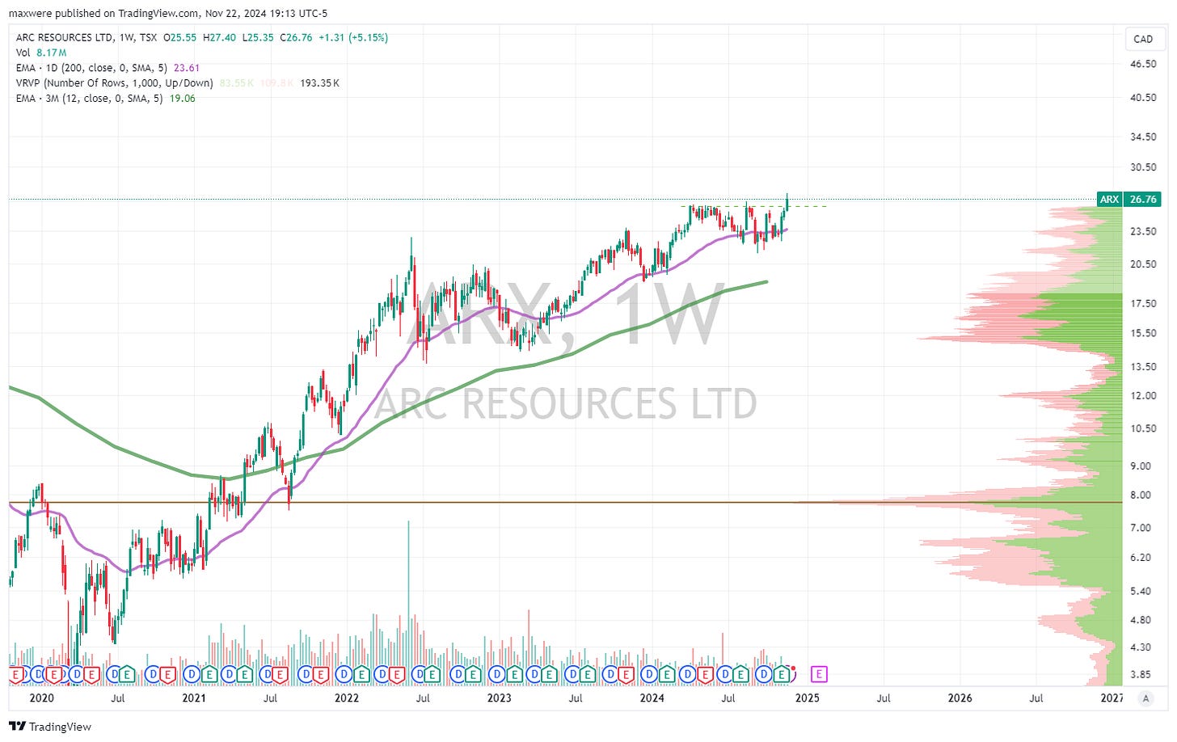This screenshot has width=1177, height=742.
Task: Click the 10.50 price axis label
Action: [1143, 429]
